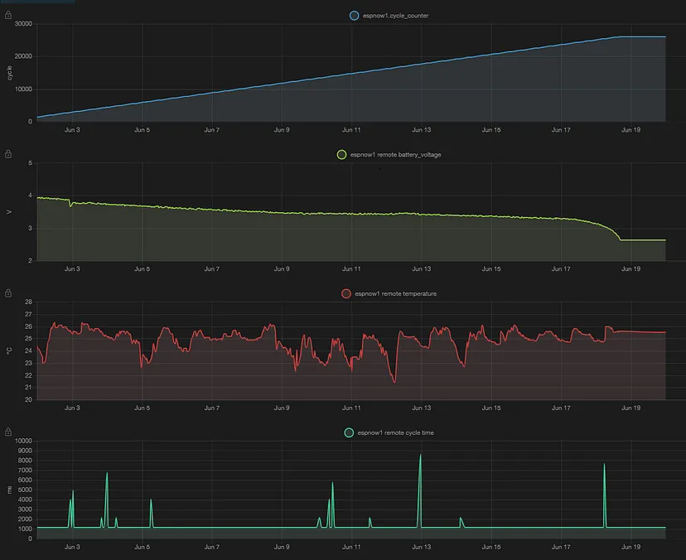Image resolution: width=686 pixels, height=560 pixels.
Task: Click where the cycle counter line flattens near Jun 19
Action: (x=621, y=36)
